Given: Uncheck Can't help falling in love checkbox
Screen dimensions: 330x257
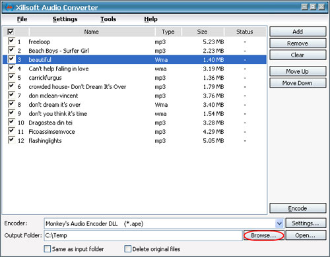Looking at the screenshot, I should click(11, 68).
